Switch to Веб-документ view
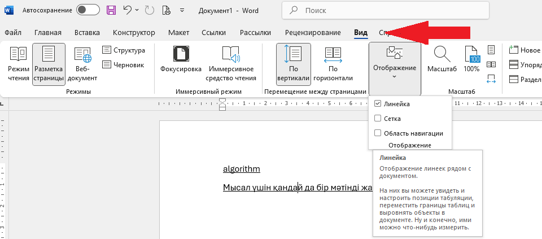Screen dimensions: 542x239 (x=82, y=64)
